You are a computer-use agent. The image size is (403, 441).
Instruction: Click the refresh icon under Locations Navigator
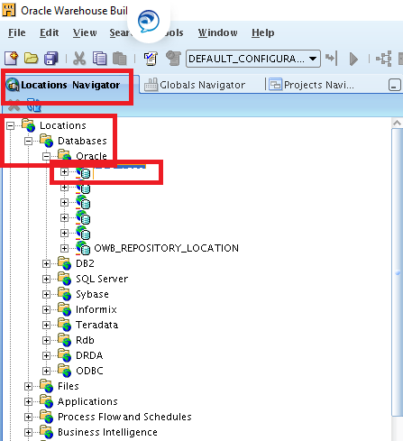[33, 106]
